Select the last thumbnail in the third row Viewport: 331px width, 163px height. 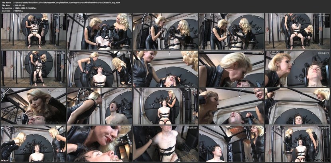coord(297,106)
